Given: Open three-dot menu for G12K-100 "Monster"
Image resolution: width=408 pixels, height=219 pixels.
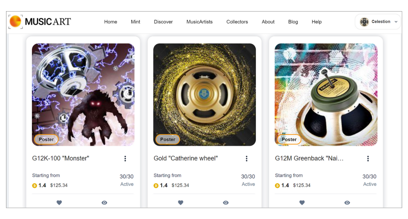Looking at the screenshot, I should tap(125, 158).
